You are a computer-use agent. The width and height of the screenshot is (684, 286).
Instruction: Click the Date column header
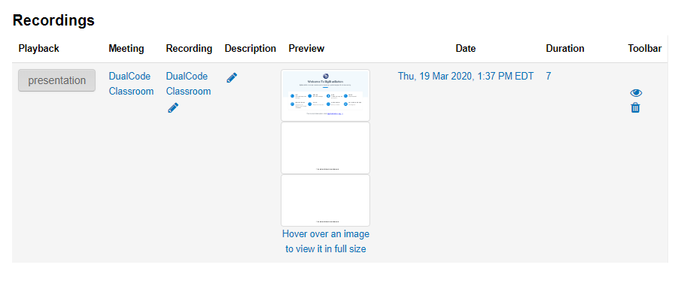[466, 48]
